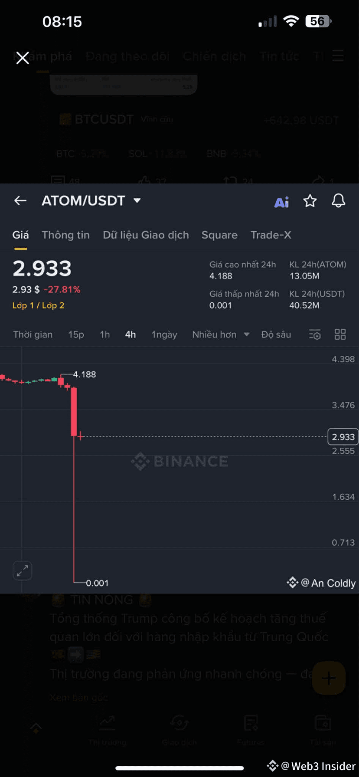
Task: Tap the Lớp 1 / Lớp 2 link
Action: coord(38,305)
